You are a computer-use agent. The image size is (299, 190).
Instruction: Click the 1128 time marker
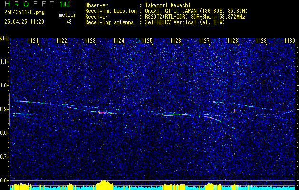click(232, 41)
